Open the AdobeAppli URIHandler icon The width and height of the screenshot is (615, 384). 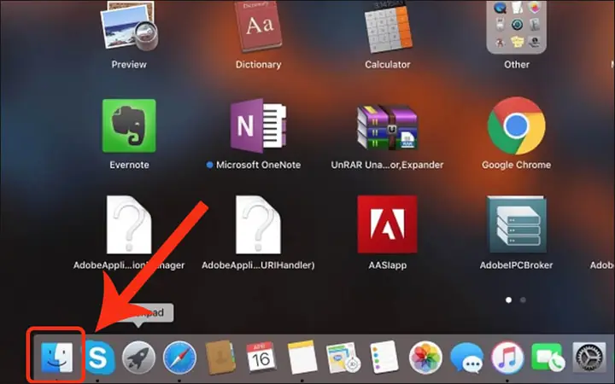(258, 225)
